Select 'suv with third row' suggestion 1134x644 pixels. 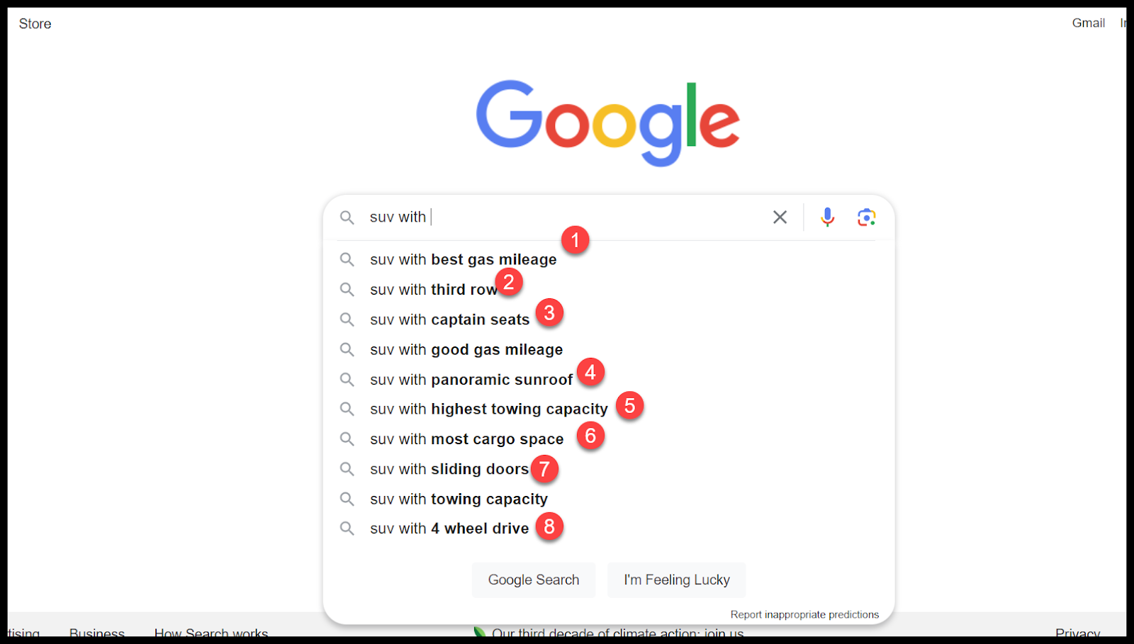tap(432, 290)
